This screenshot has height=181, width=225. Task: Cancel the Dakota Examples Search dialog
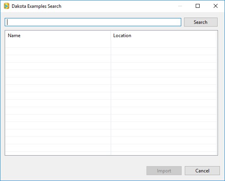point(202,171)
